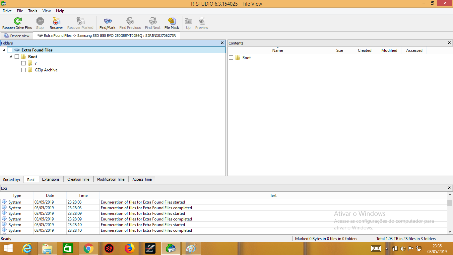This screenshot has width=453, height=255.
Task: Click the Accessed column header
Action: click(414, 50)
